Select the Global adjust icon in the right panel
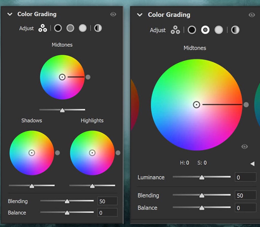This screenshot has width=260, height=227. pyautogui.click(x=235, y=30)
